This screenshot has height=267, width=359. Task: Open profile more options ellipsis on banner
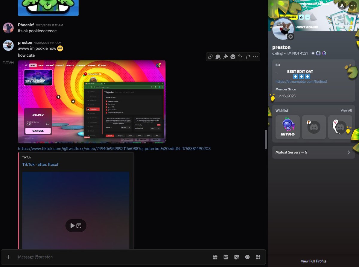click(x=352, y=5)
